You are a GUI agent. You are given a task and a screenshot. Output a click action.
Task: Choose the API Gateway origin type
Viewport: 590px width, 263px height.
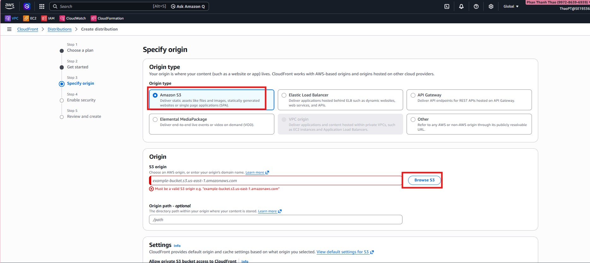tap(413, 95)
